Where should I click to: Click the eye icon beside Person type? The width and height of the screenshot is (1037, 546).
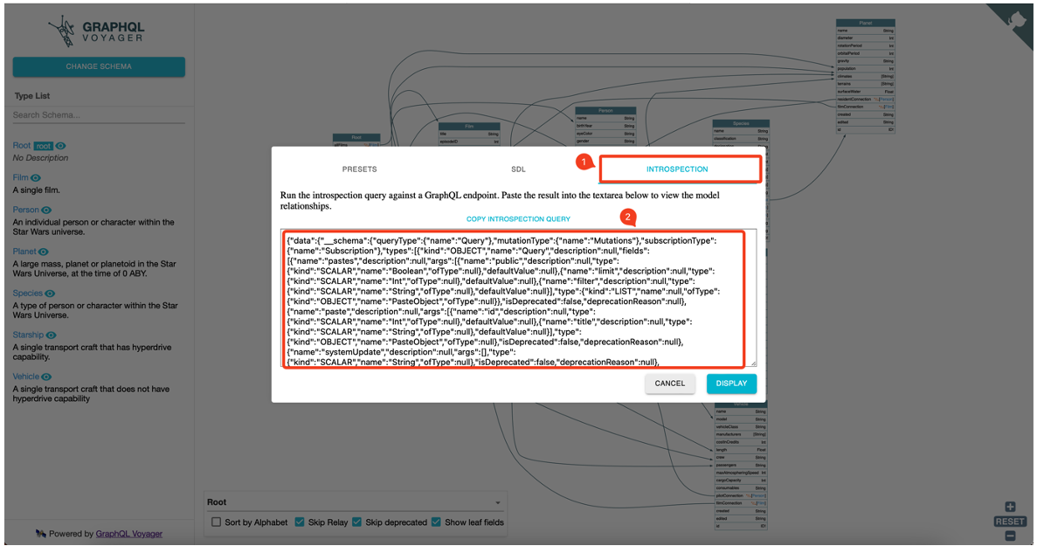click(45, 210)
